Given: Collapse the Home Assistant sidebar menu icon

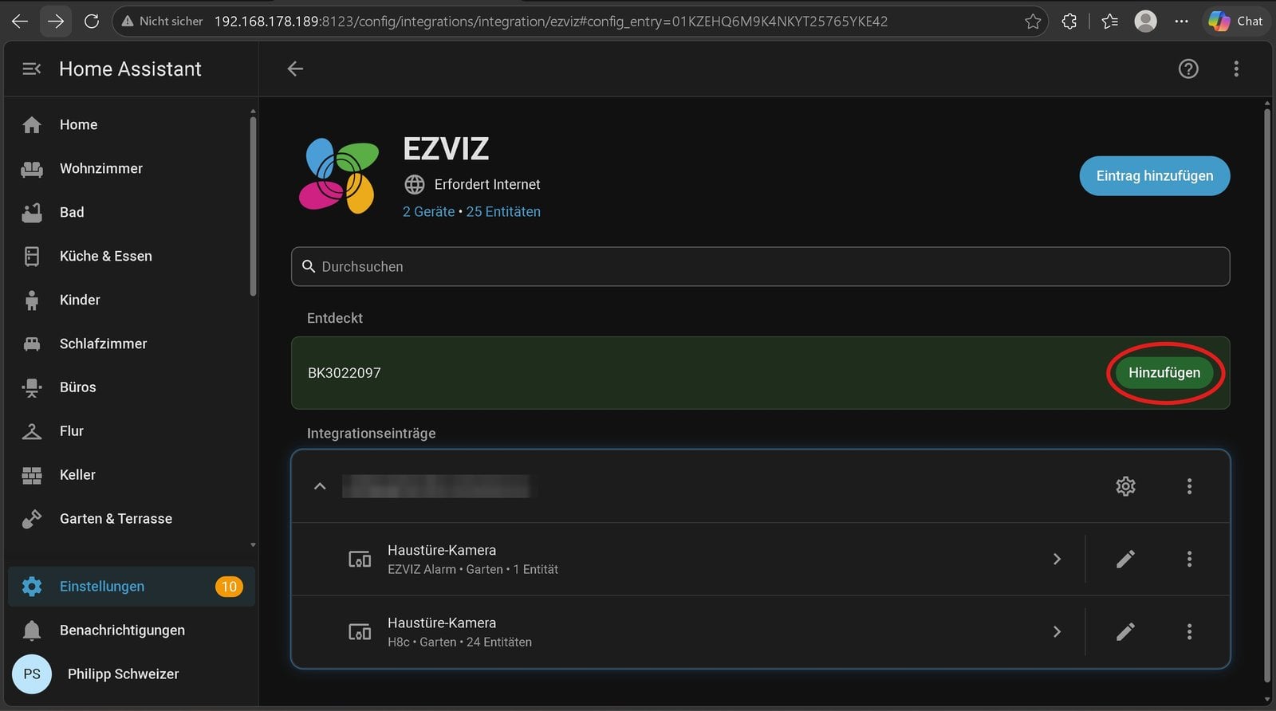Looking at the screenshot, I should tap(32, 69).
